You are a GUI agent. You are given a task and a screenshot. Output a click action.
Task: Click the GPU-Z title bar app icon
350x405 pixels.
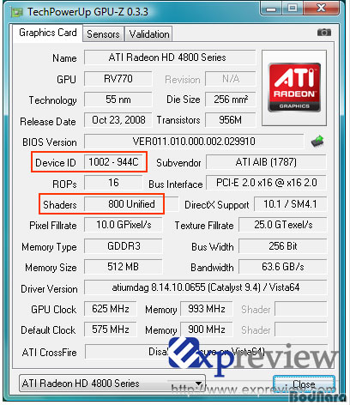coord(16,12)
